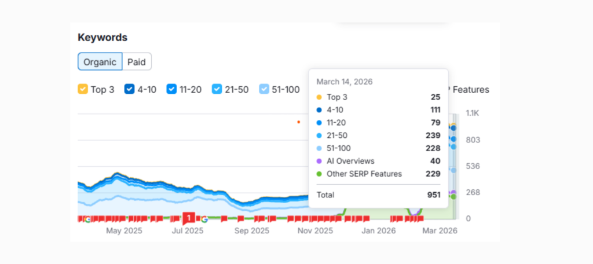Click the Google update icon after Jul 2025
Image resolution: width=593 pixels, height=264 pixels.
click(204, 219)
